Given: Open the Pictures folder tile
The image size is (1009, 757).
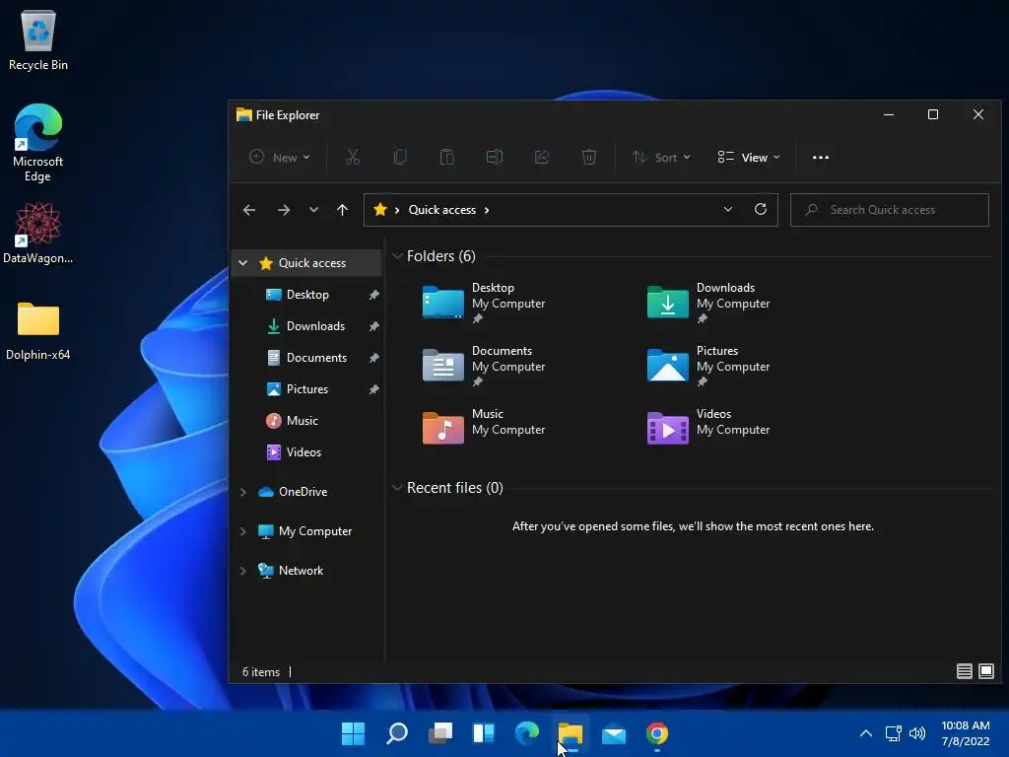Looking at the screenshot, I should (708, 366).
